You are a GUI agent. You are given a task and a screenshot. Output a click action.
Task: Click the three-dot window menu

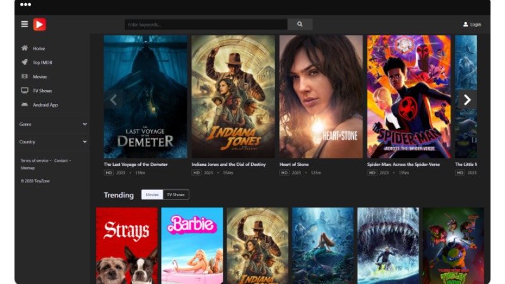click(25, 4)
